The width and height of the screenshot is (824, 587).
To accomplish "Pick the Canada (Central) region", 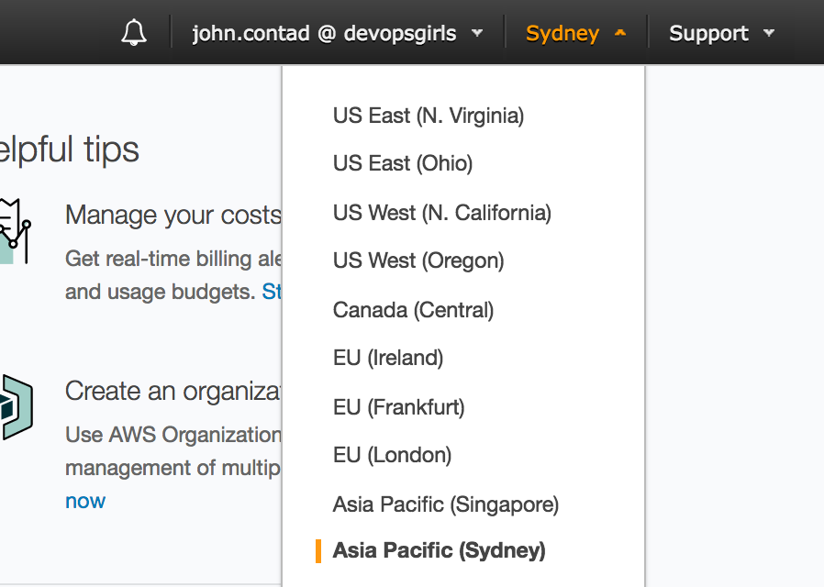I will (413, 310).
